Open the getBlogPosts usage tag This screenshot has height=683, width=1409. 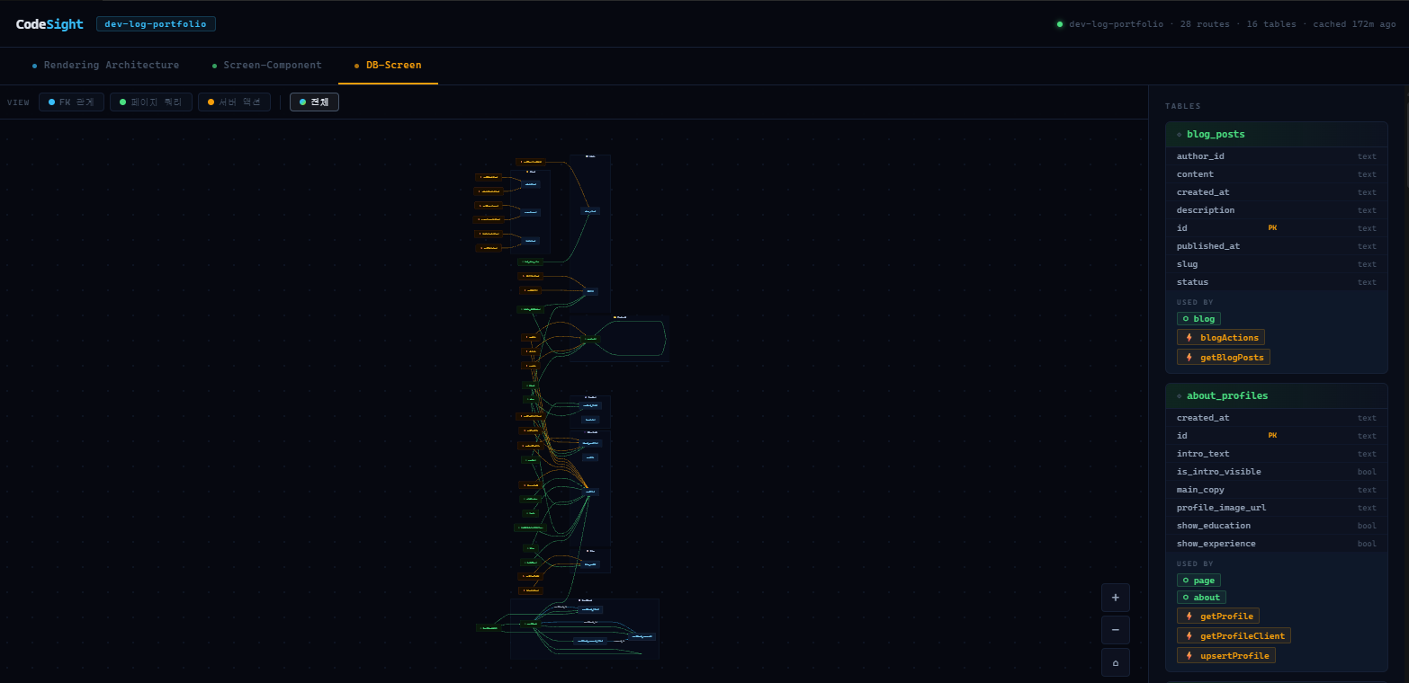(1224, 358)
